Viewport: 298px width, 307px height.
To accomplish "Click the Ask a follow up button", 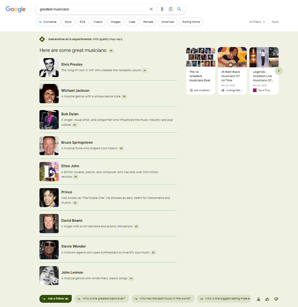I will click(x=55, y=299).
